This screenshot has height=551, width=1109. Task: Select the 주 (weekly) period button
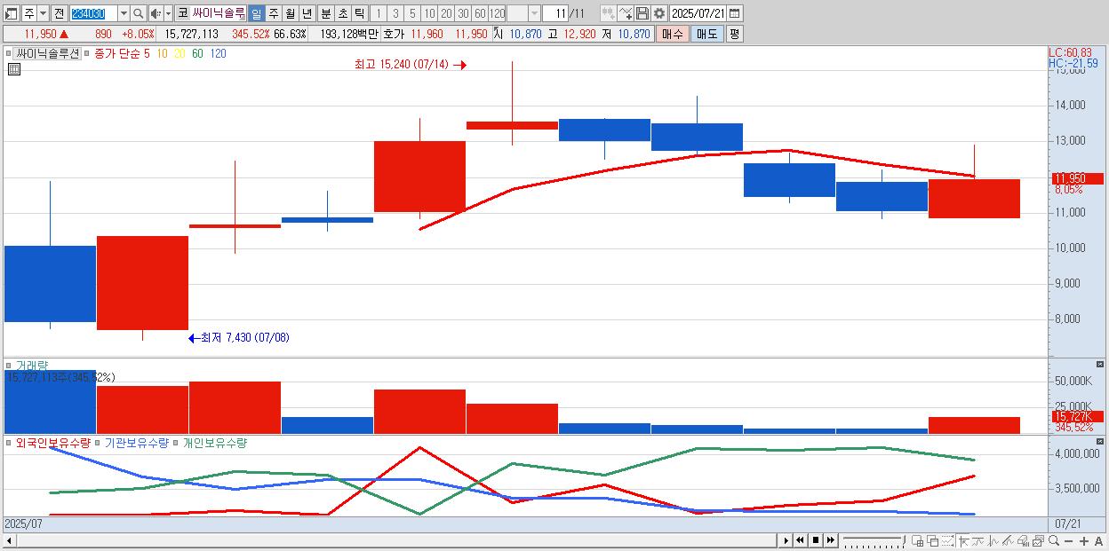tap(273, 13)
